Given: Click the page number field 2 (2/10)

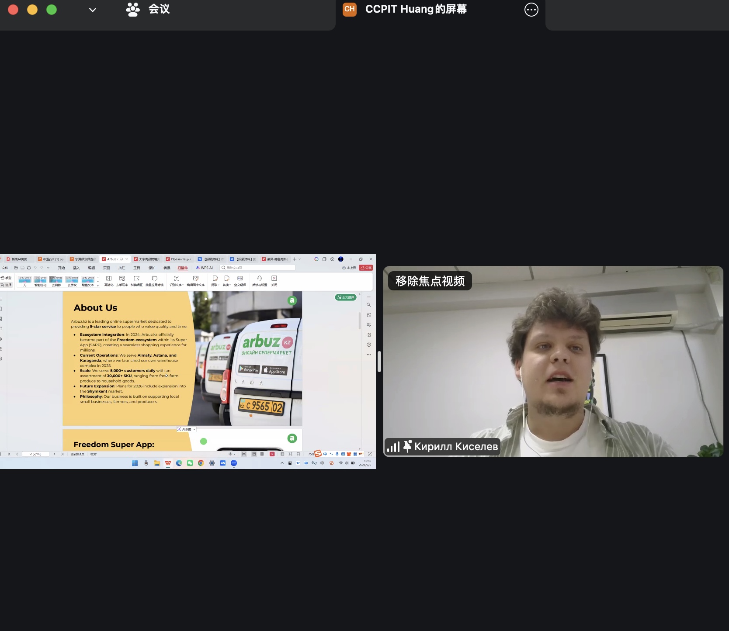Looking at the screenshot, I should pos(36,454).
